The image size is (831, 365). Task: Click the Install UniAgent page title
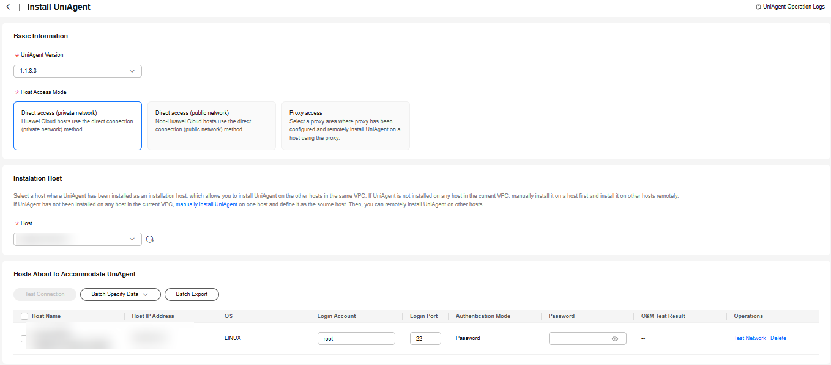point(59,7)
